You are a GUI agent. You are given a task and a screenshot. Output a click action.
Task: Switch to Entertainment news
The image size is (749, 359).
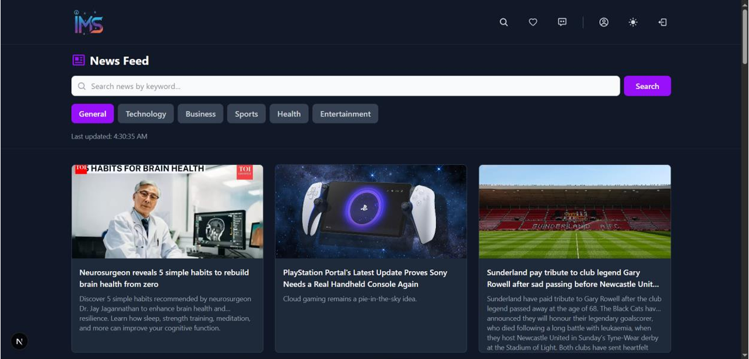tap(345, 114)
